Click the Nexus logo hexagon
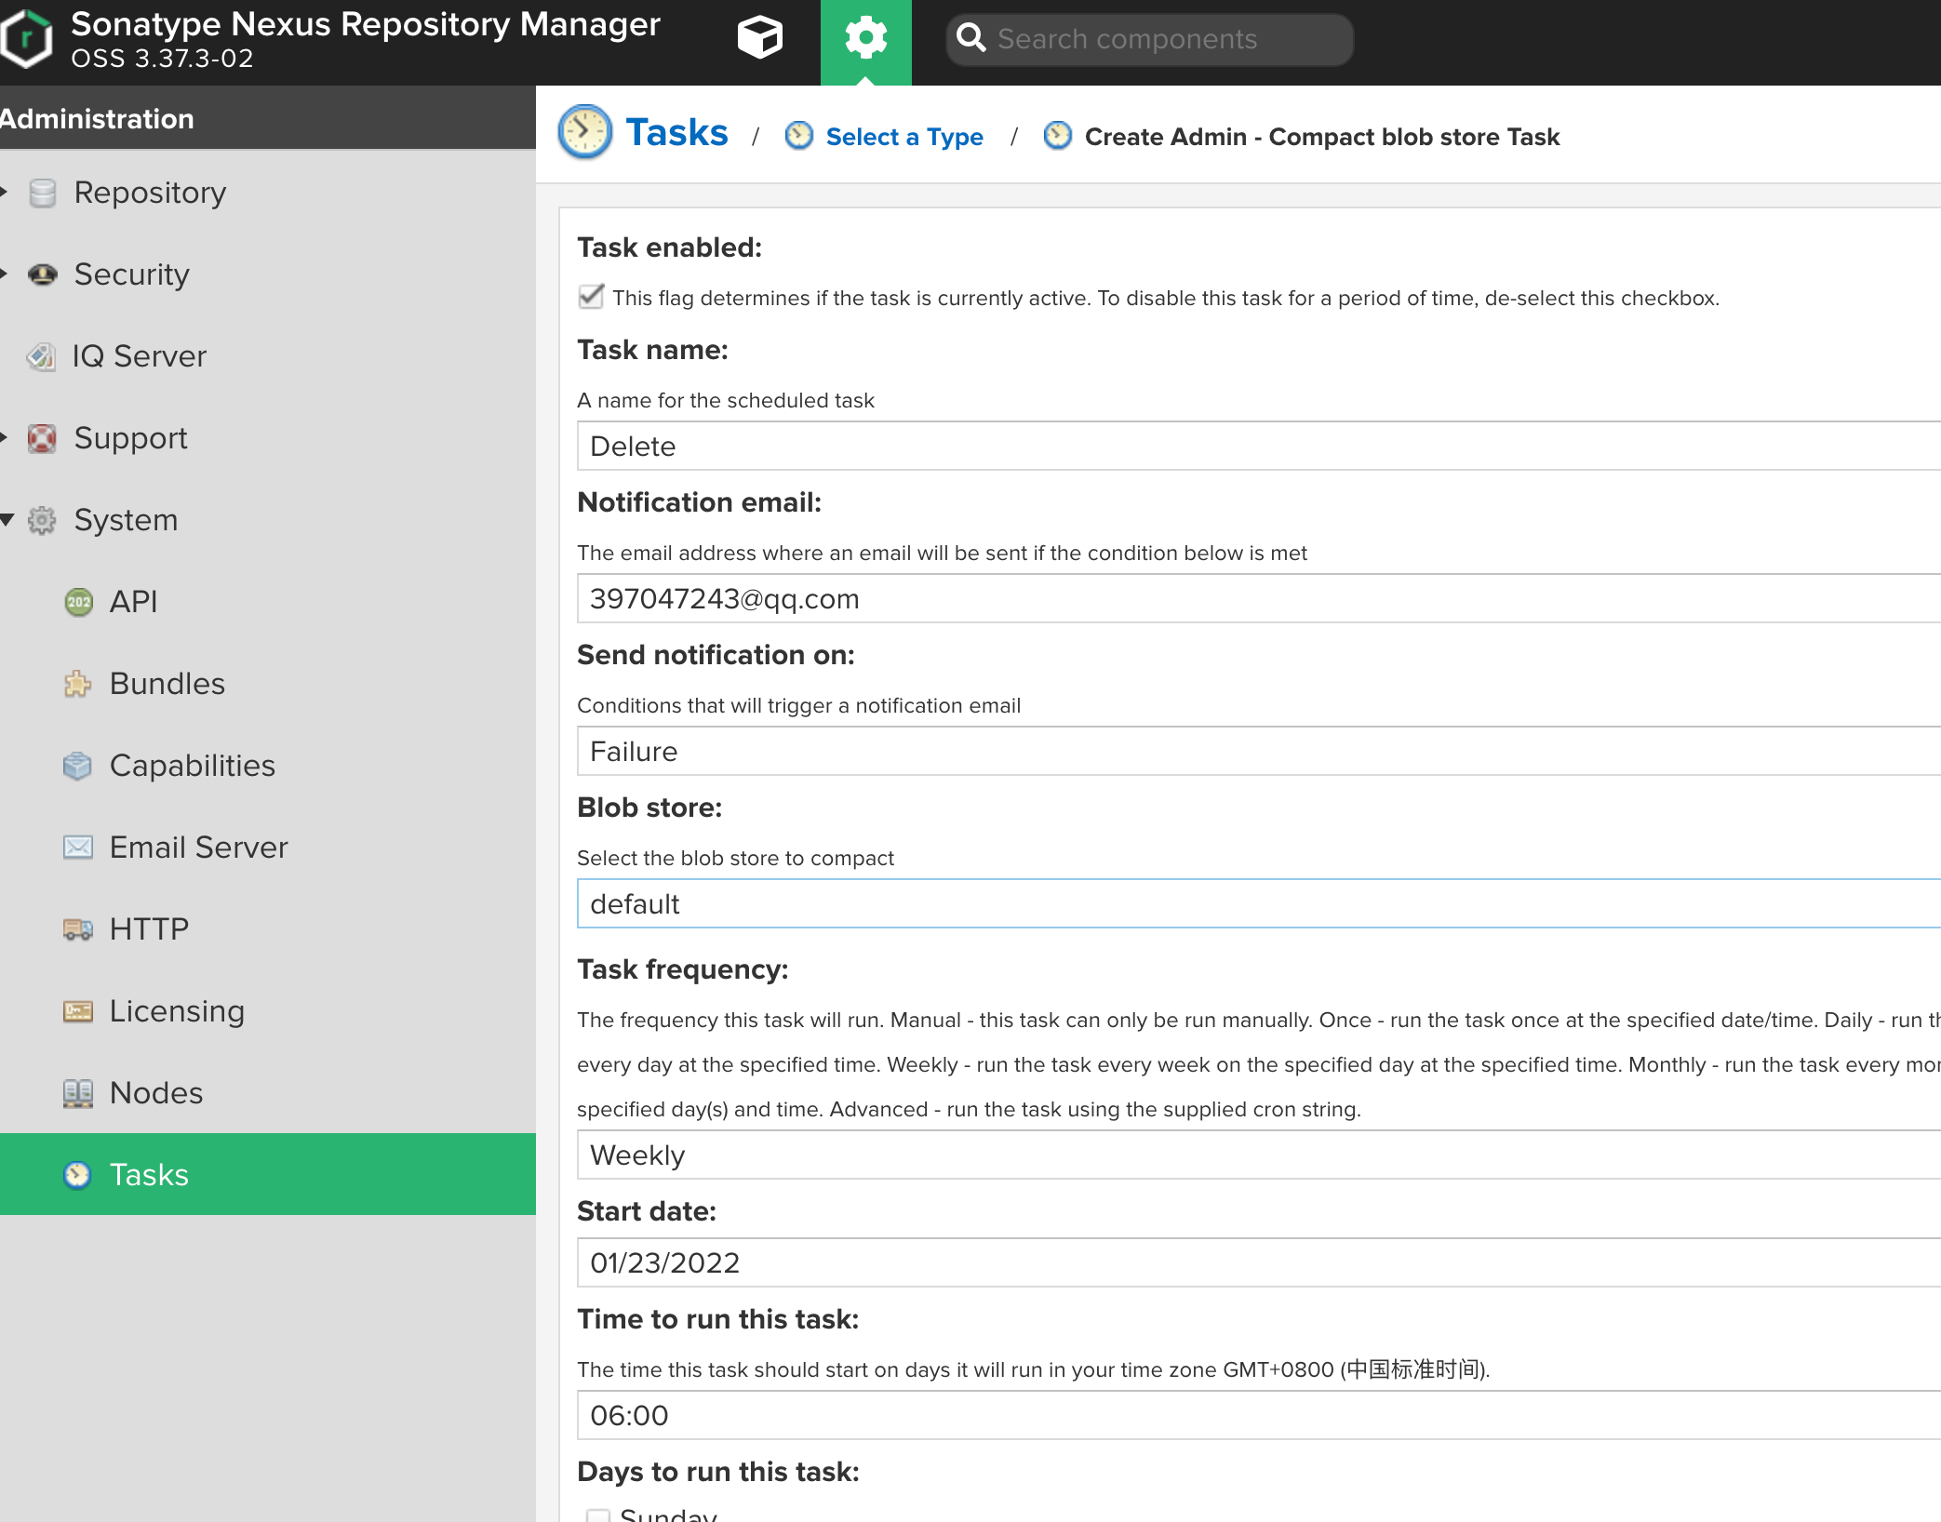The width and height of the screenshot is (1941, 1522). coord(27,38)
